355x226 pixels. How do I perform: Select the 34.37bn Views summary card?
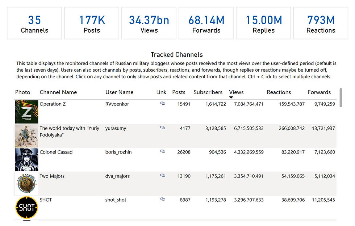coord(149,23)
